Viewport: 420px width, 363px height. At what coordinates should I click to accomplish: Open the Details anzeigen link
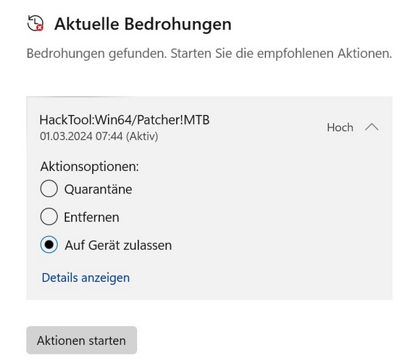(85, 278)
